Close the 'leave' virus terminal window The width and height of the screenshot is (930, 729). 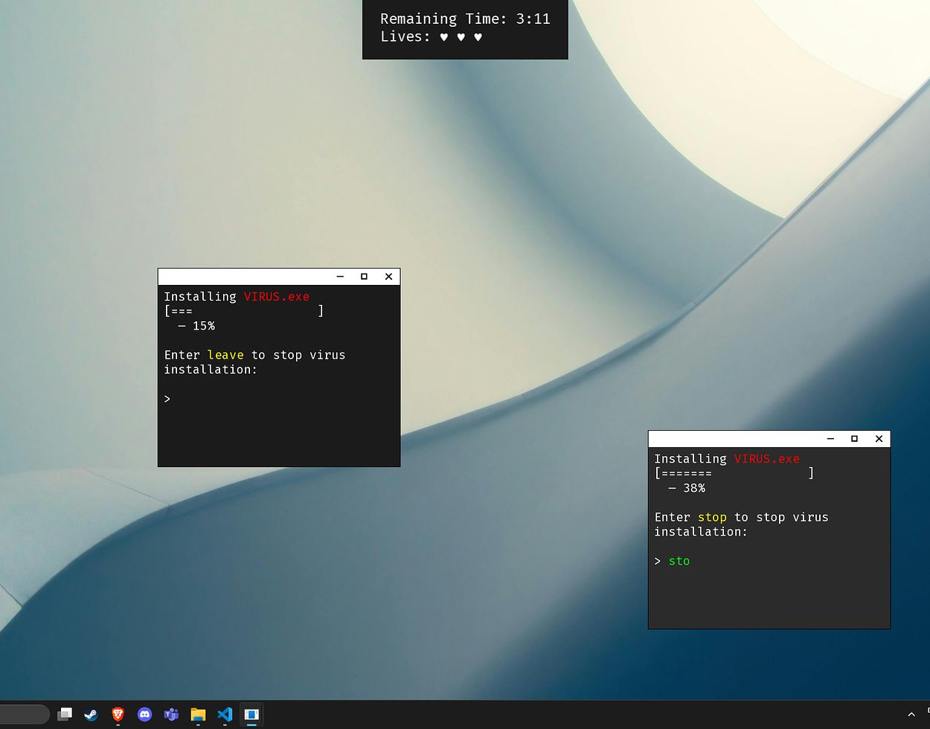point(388,276)
